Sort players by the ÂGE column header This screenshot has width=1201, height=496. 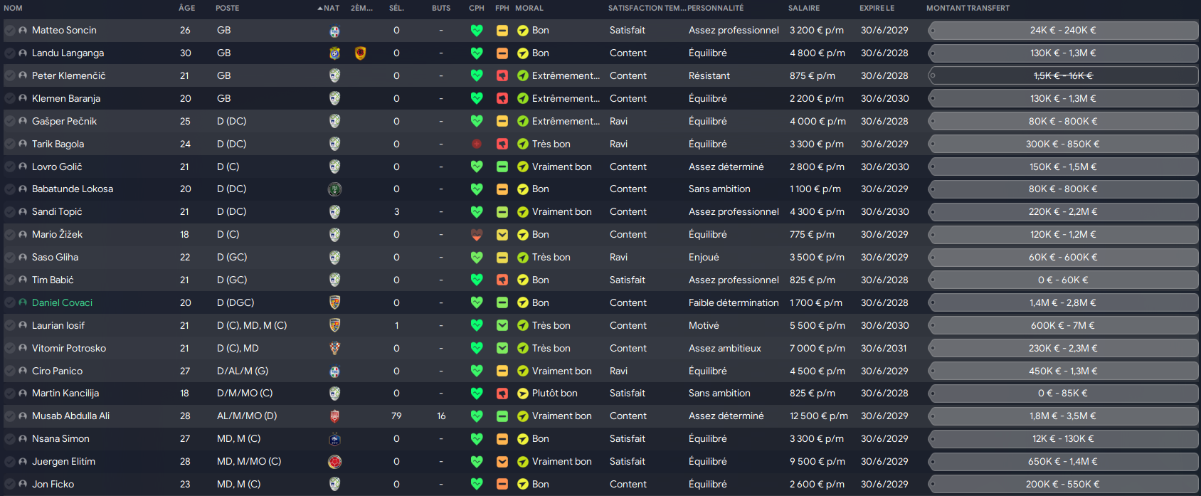click(187, 8)
